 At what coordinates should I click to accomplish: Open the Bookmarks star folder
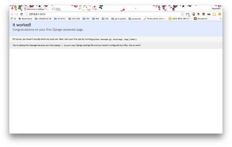25,18
